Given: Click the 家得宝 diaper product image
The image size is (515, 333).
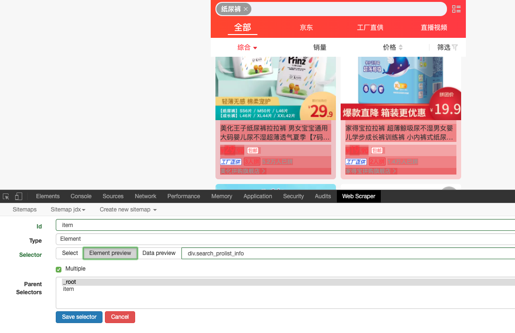Looking at the screenshot, I should click(401, 88).
